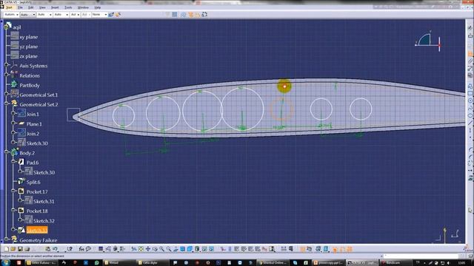Click the Normal View icon
The width and height of the screenshot is (474, 266).
pyautogui.click(x=176, y=249)
